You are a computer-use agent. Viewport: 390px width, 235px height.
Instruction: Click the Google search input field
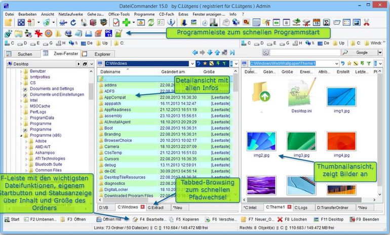pyautogui.click(x=305, y=53)
